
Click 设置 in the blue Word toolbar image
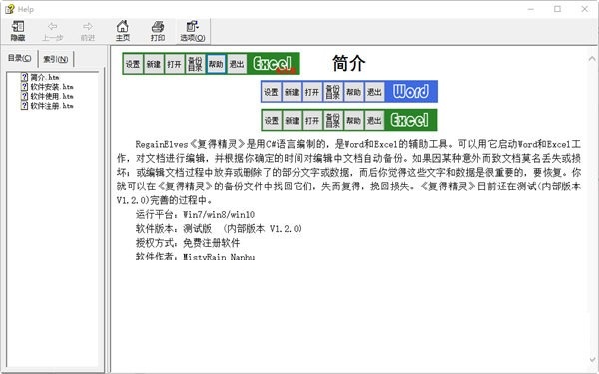pyautogui.click(x=272, y=92)
